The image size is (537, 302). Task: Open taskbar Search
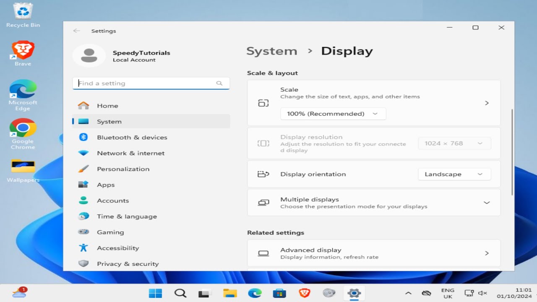pos(180,293)
